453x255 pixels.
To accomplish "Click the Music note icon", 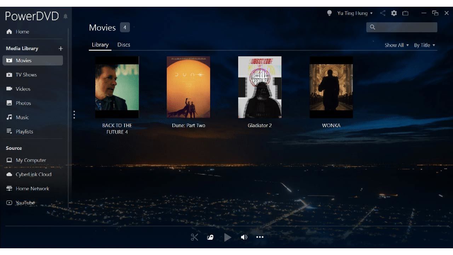I will [x=9, y=117].
